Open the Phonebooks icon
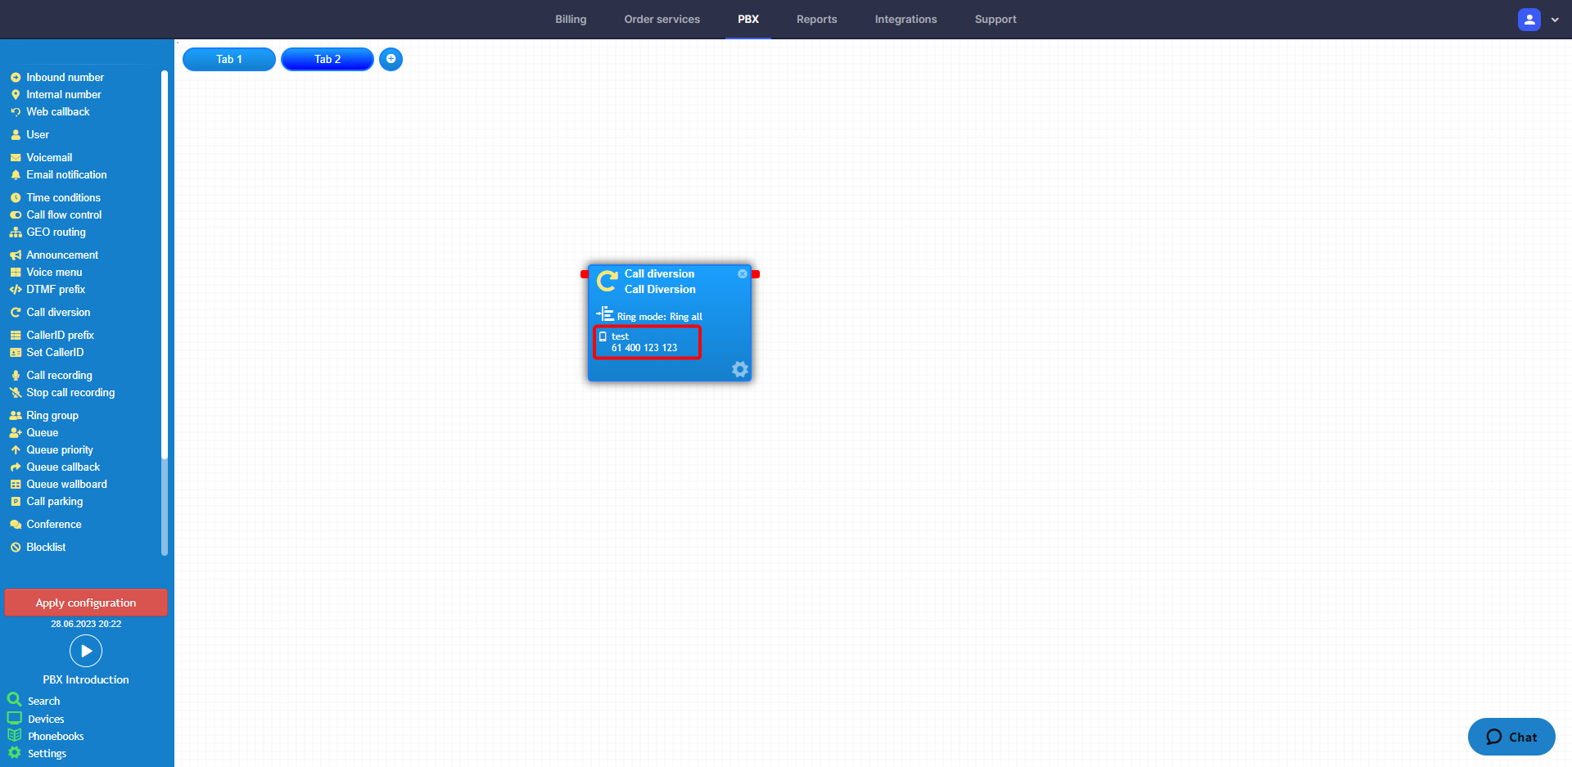Image resolution: width=1572 pixels, height=767 pixels. pyautogui.click(x=14, y=735)
